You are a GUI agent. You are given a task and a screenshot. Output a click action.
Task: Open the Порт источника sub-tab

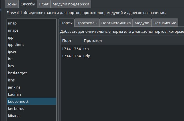116,23
